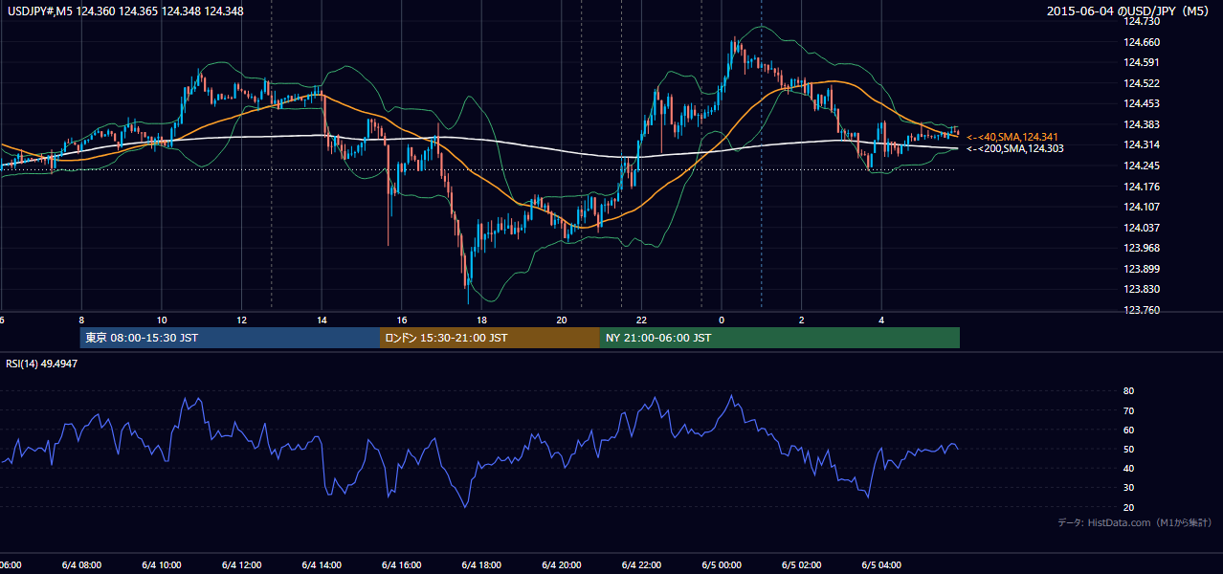Viewport: 1223px width, 574px height.
Task: Click the 6/5 00:00 bottom date label
Action: point(722,564)
